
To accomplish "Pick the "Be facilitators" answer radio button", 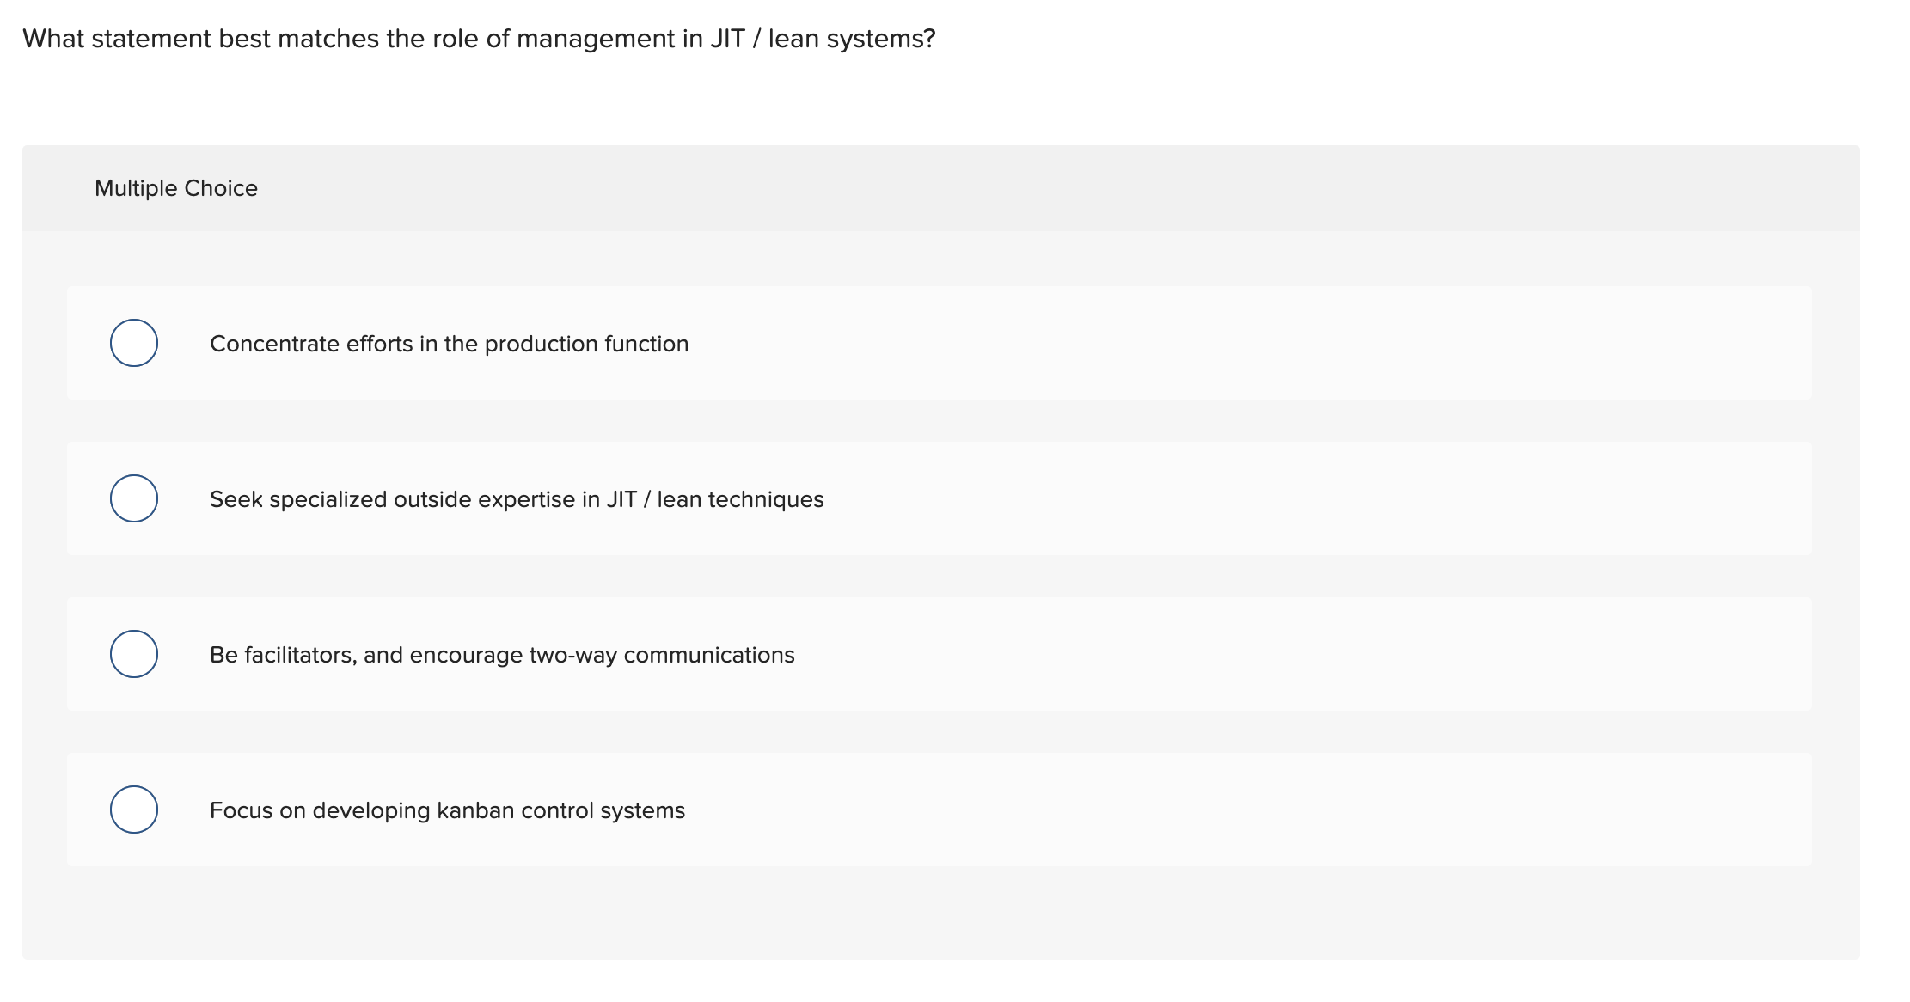I will [x=134, y=654].
